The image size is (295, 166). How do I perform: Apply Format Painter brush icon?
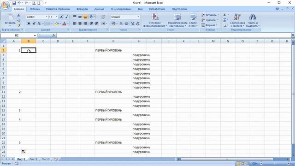[18, 25]
